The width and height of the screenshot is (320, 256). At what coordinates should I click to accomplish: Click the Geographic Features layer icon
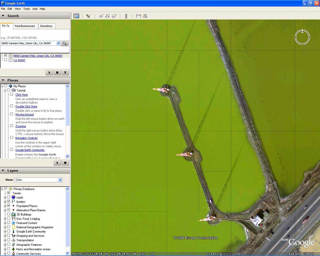coord(13,244)
